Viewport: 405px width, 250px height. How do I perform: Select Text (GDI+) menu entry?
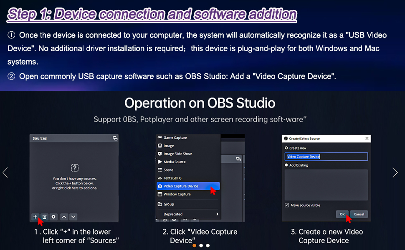point(188,178)
